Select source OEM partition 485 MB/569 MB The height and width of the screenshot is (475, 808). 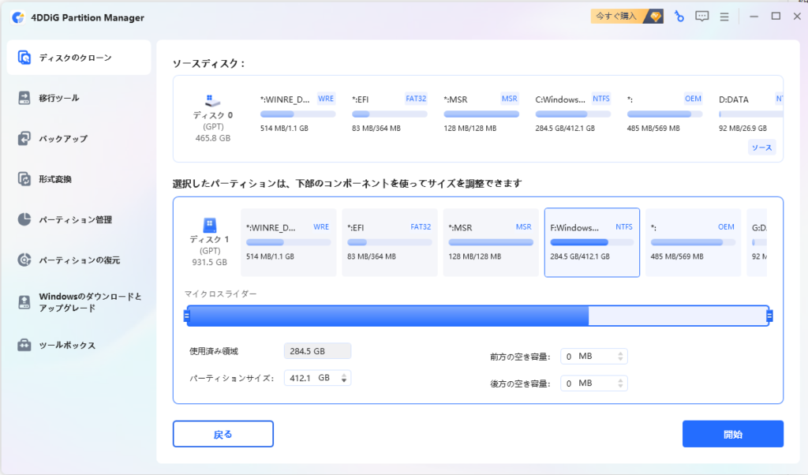[664, 114]
